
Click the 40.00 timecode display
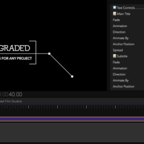tap(16, 94)
